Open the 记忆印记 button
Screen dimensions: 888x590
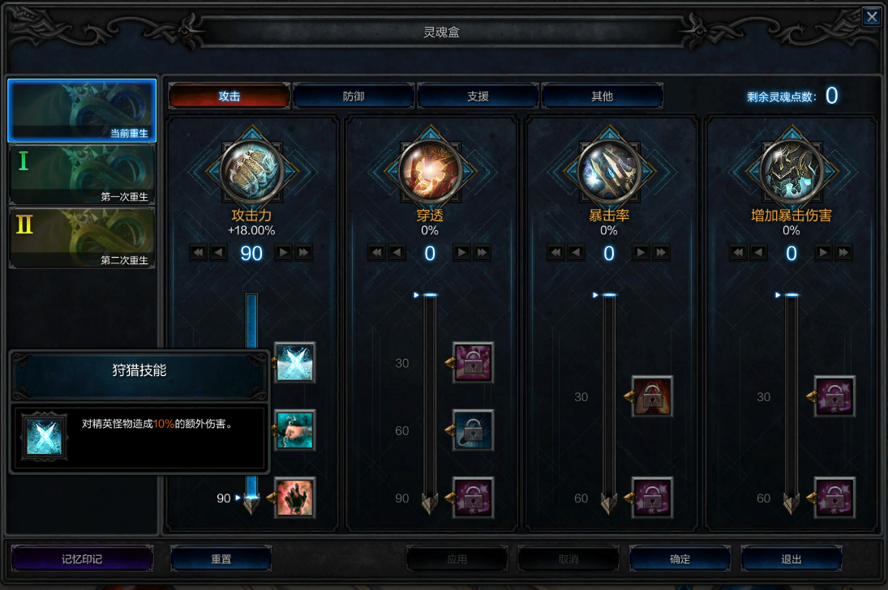coord(82,559)
